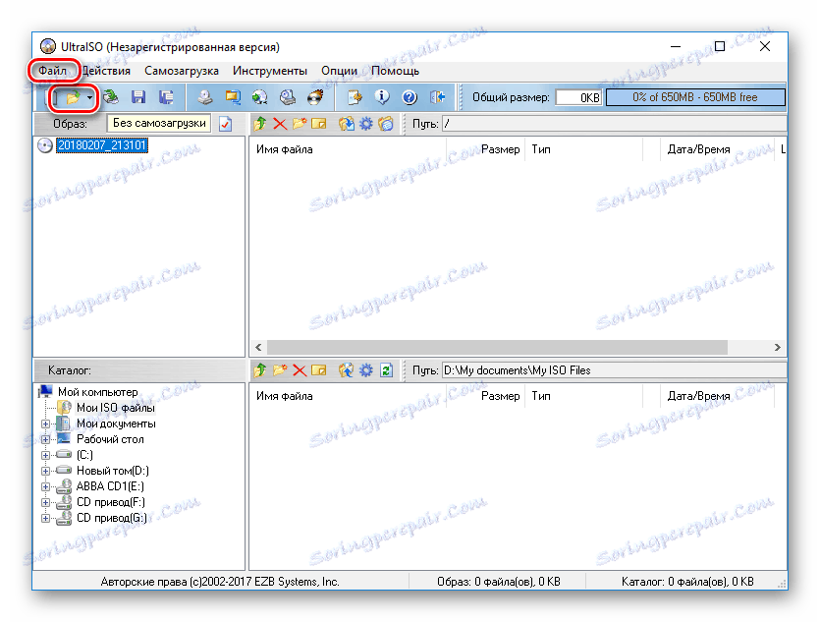
Task: Click the red X Delete icon in Каталог toolbar
Action: pos(300,370)
